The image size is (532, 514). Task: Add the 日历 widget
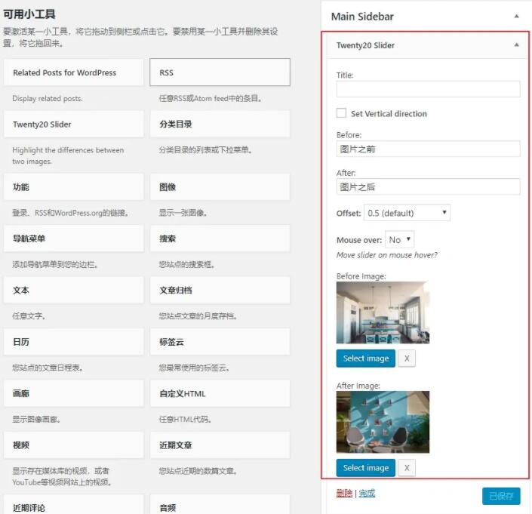pyautogui.click(x=74, y=342)
